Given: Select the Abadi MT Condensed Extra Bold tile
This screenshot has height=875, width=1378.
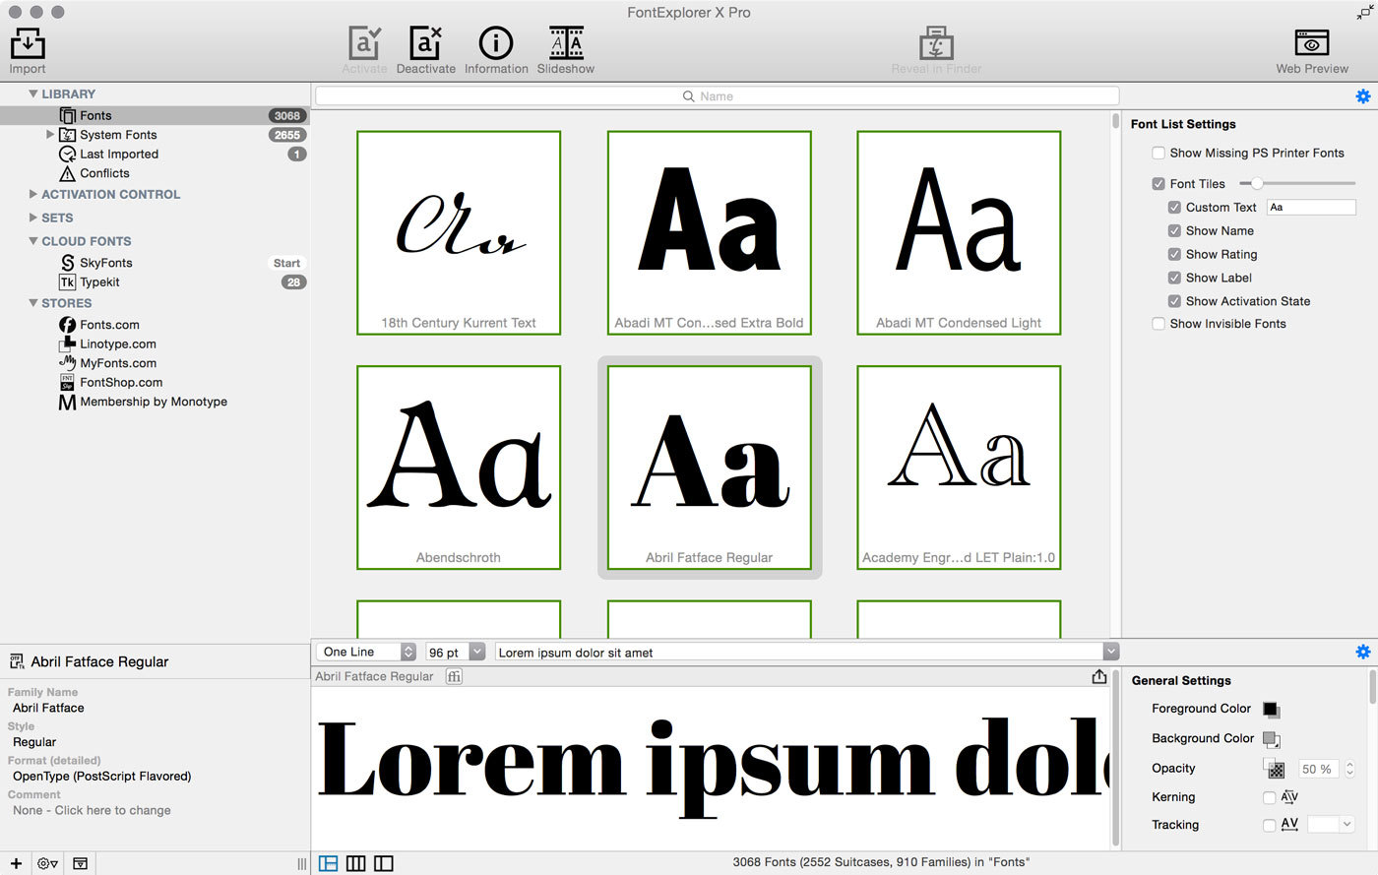Looking at the screenshot, I should (x=710, y=232).
